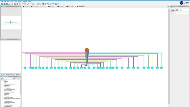This screenshot has height=107, width=190.
Task: Click the Paste clipboard icon
Action: [x=17, y=4]
